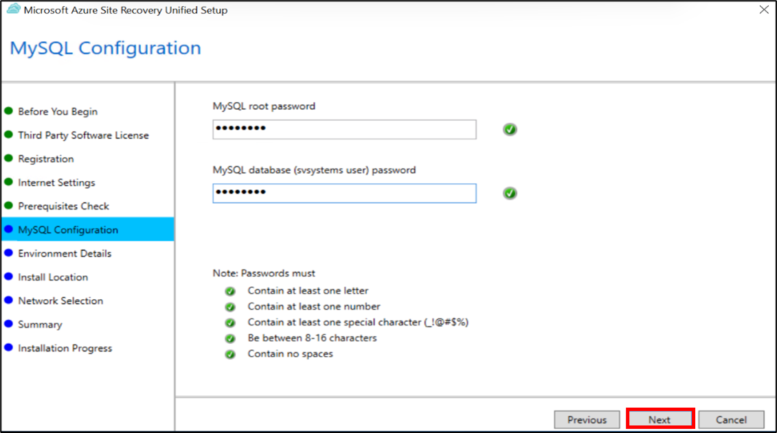This screenshot has height=433, width=777.
Task: Open the Before You Begin step
Action: (x=58, y=111)
